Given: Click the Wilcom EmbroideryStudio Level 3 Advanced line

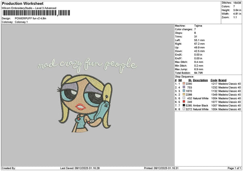Looking at the screenshot, I should coord(29,8).
